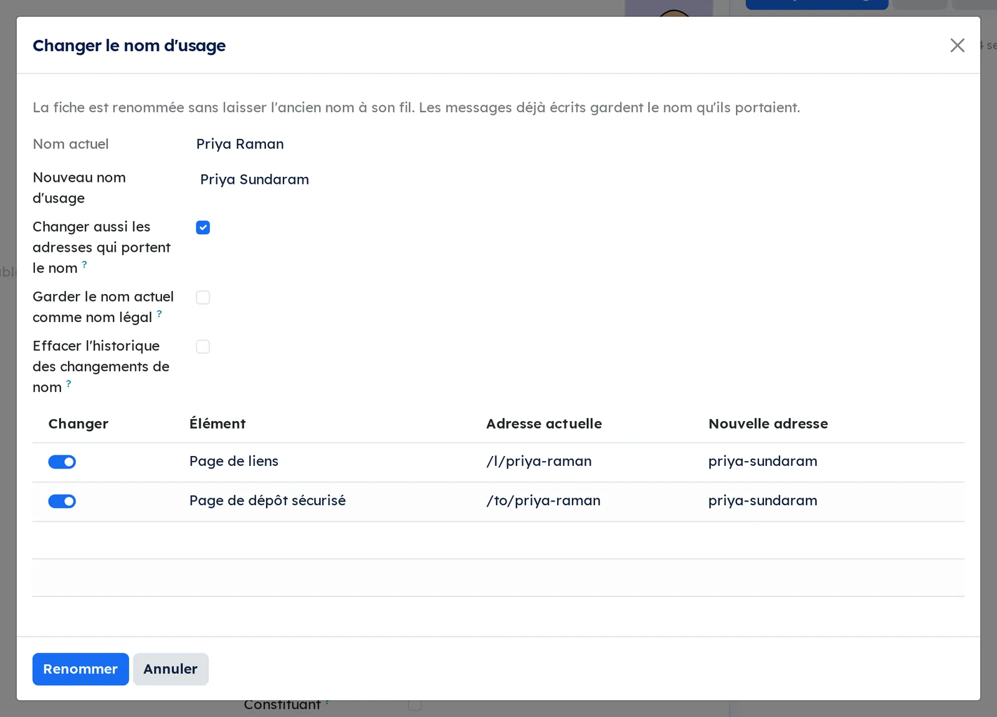Check Effacer l'historique des changements de nom
The width and height of the screenshot is (997, 717).
click(x=203, y=346)
